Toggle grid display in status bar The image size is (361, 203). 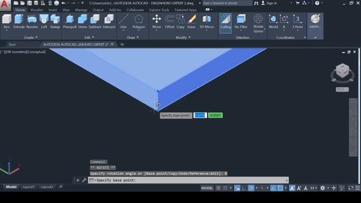click(x=218, y=188)
